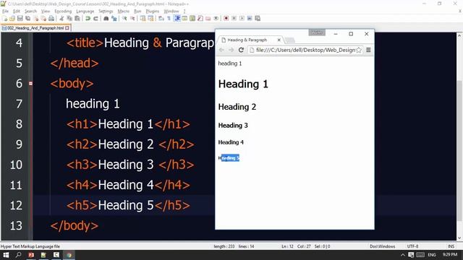463x260 pixels.
Task: Click Synchronize Horizontal Scrolling icon
Action: pos(150,18)
